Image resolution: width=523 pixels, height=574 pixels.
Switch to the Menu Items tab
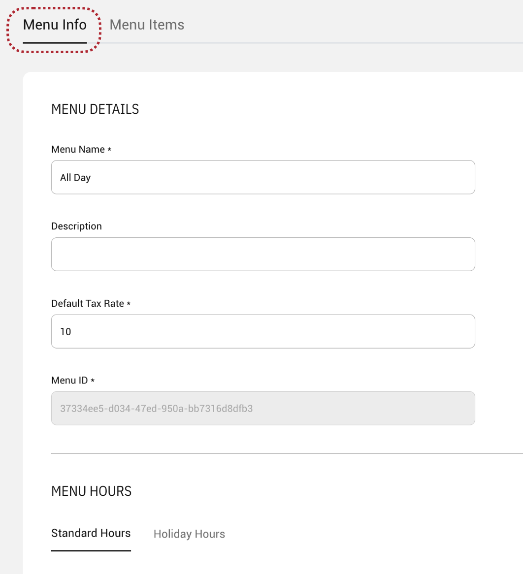[147, 25]
